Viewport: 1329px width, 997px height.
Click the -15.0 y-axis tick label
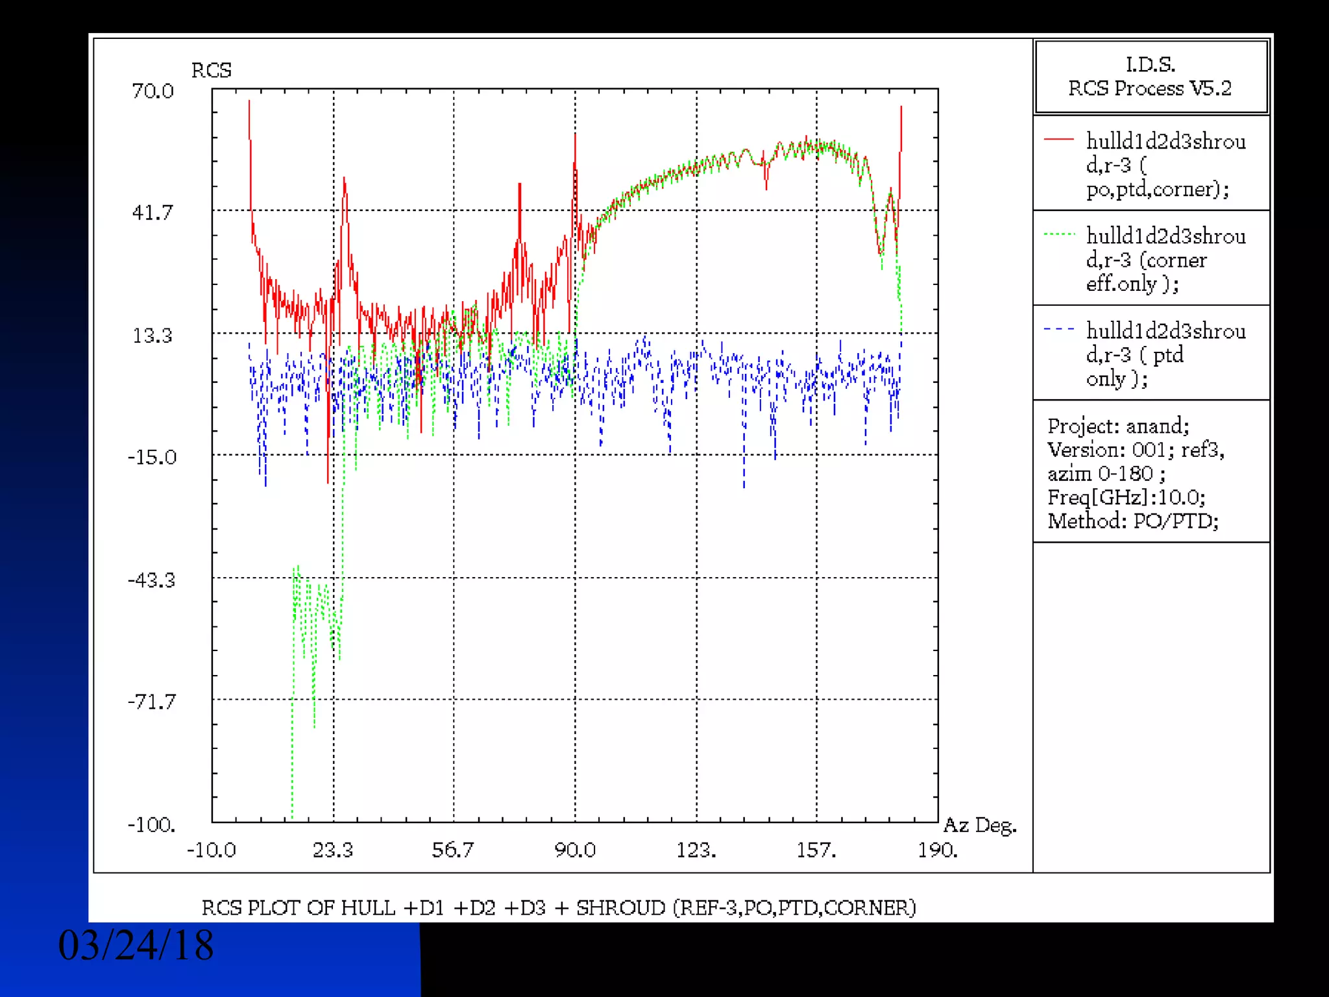point(152,457)
